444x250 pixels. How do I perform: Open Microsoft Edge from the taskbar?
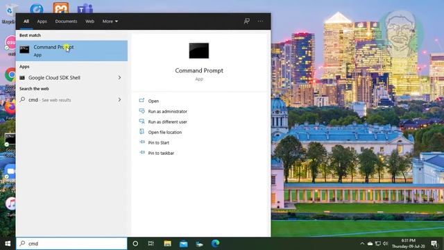[216, 244]
